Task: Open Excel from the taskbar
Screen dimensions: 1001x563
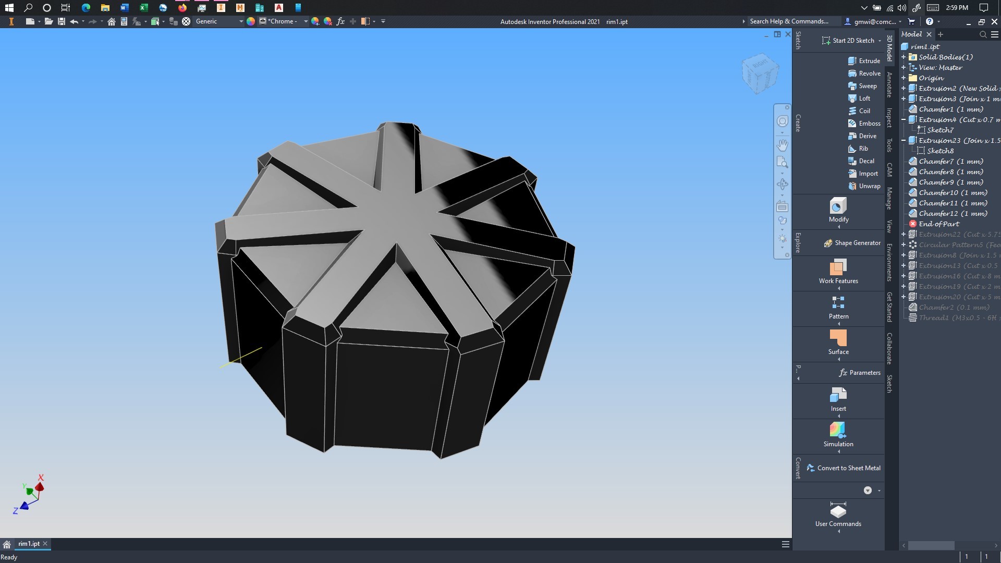Action: pyautogui.click(x=143, y=8)
